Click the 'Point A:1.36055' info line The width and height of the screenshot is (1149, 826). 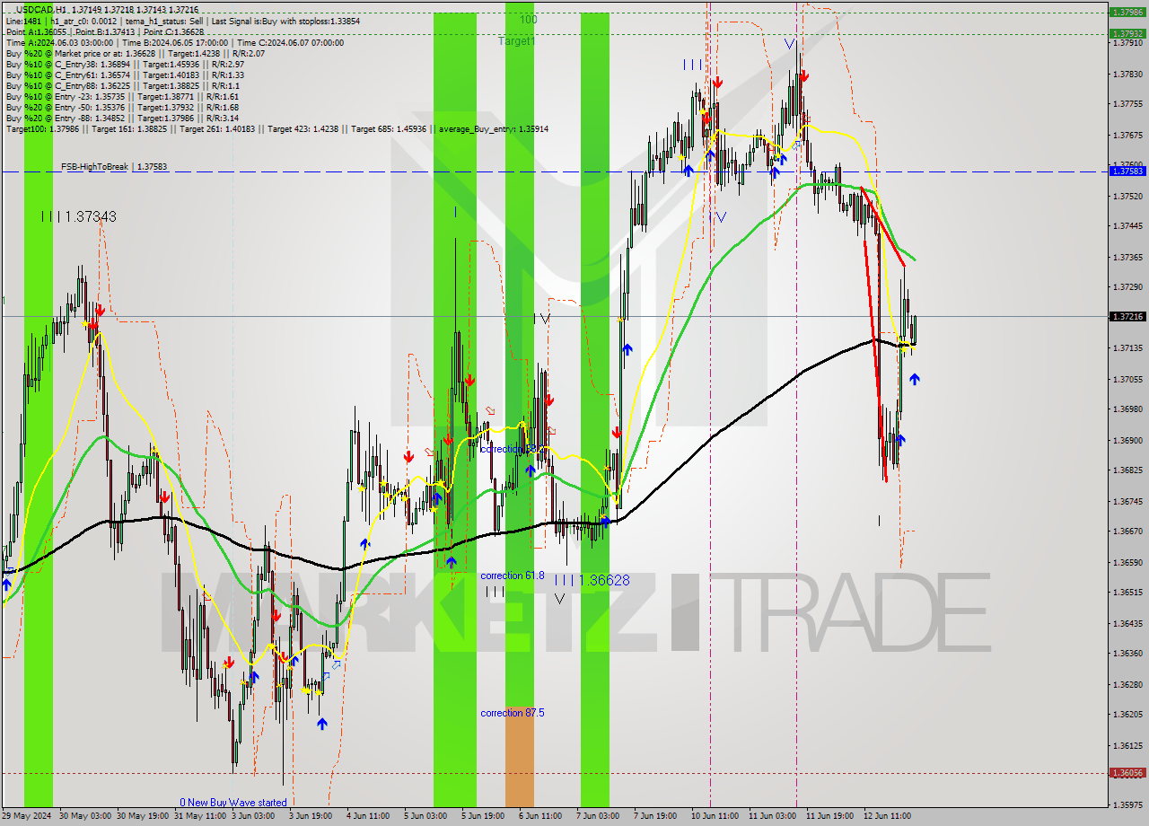105,31
